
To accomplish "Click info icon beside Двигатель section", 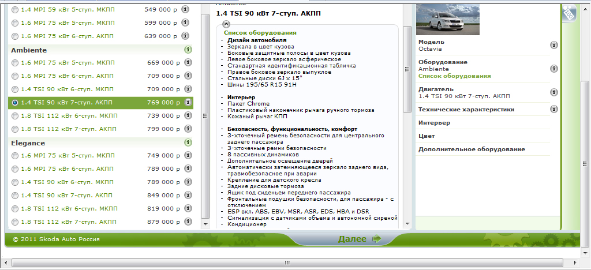I will [x=553, y=92].
